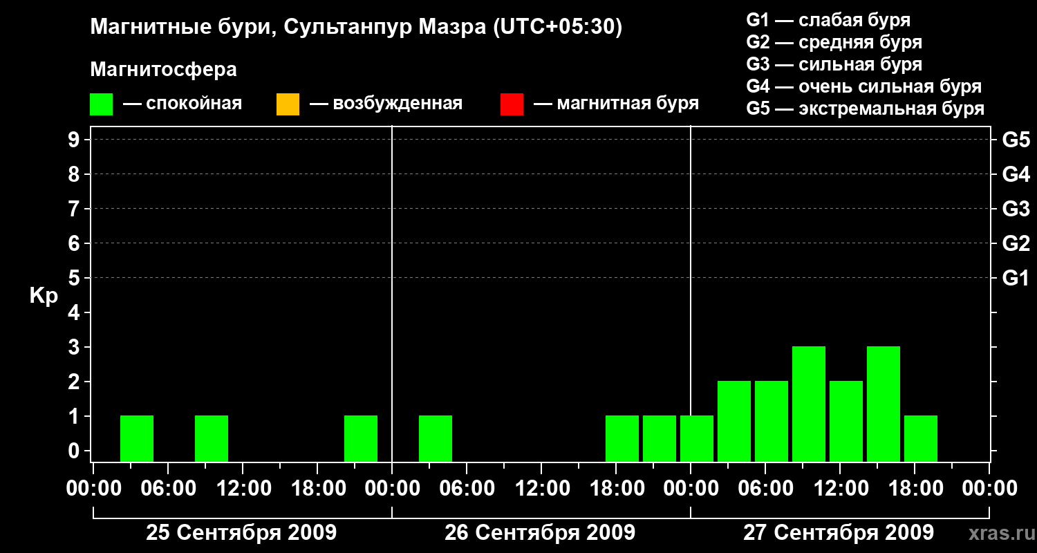Click the '06:00' tick label under 25 September
This screenshot has height=553, width=1037.
[168, 489]
